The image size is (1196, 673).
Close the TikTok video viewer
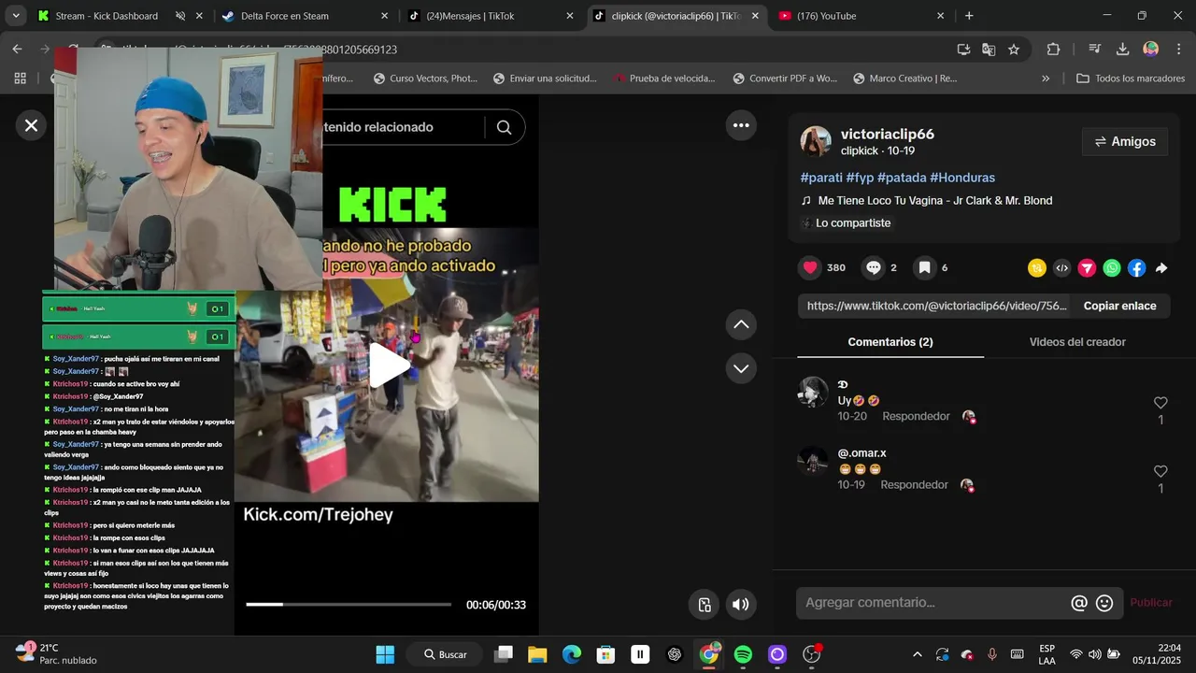click(x=31, y=125)
